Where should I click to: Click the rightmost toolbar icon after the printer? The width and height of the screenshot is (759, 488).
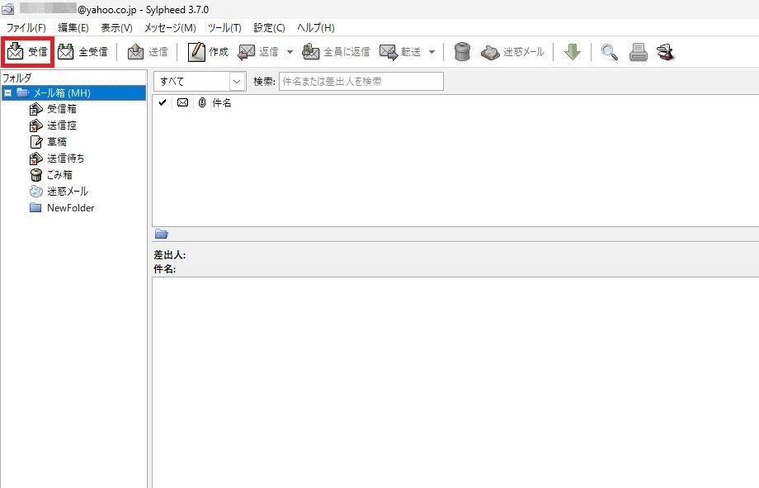[x=666, y=52]
